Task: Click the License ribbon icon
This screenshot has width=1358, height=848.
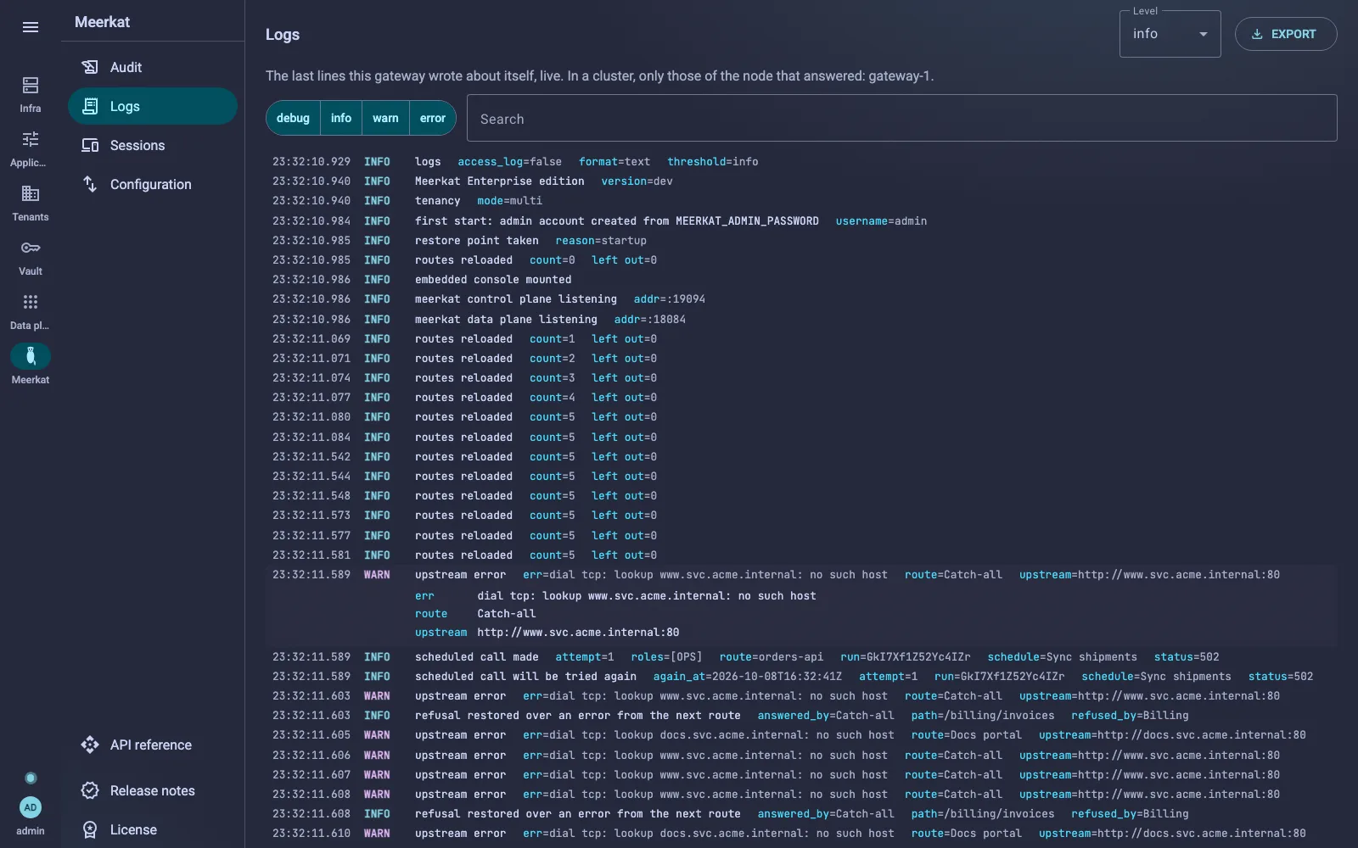Action: click(90, 829)
